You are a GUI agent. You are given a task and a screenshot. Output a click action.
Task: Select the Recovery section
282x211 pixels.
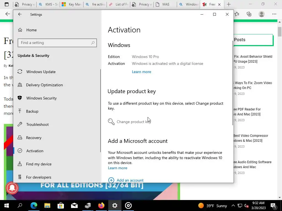click(29, 138)
